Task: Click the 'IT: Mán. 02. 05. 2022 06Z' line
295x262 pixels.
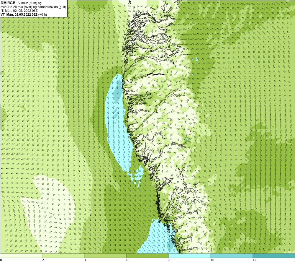Action: coord(19,11)
